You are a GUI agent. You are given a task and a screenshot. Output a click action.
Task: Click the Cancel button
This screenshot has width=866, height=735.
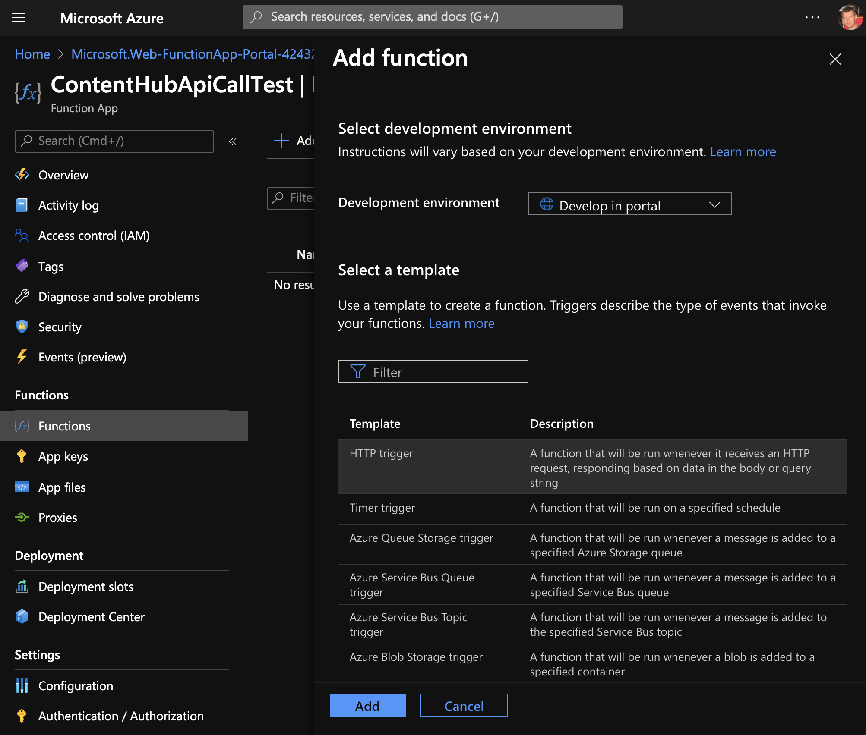[464, 705]
